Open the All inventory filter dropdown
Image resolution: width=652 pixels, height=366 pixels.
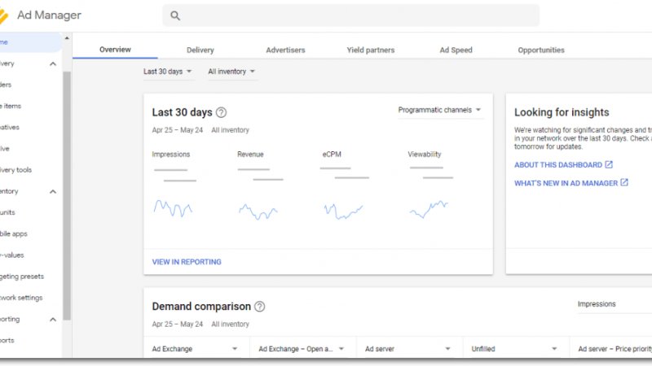pyautogui.click(x=231, y=72)
